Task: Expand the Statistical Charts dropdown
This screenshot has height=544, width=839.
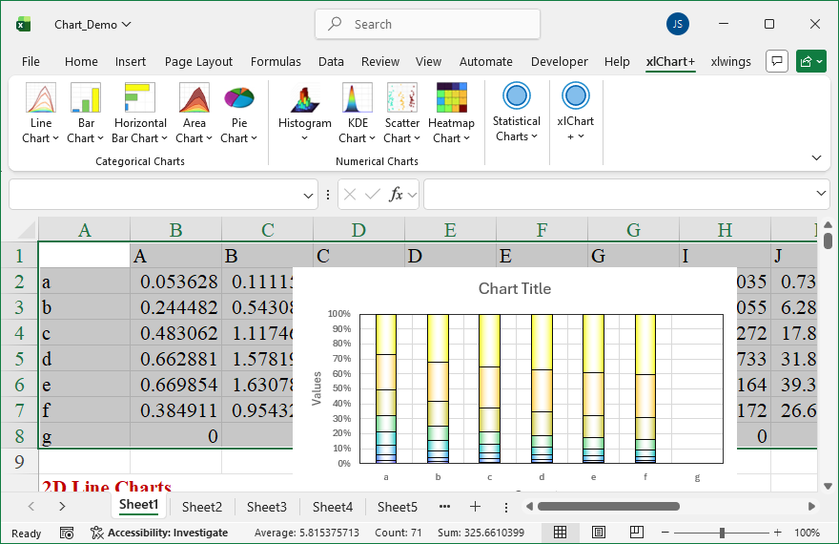Action: click(x=516, y=113)
